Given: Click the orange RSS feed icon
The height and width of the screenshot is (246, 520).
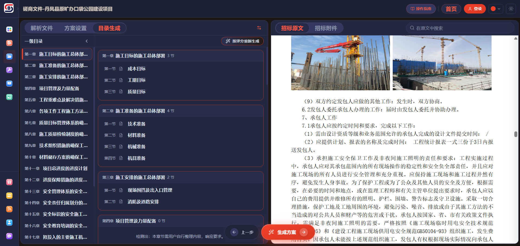Looking at the screenshot, I should tap(9, 209).
